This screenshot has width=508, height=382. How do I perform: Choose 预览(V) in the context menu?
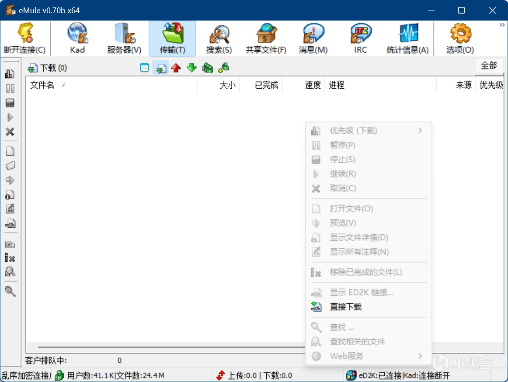pyautogui.click(x=369, y=223)
